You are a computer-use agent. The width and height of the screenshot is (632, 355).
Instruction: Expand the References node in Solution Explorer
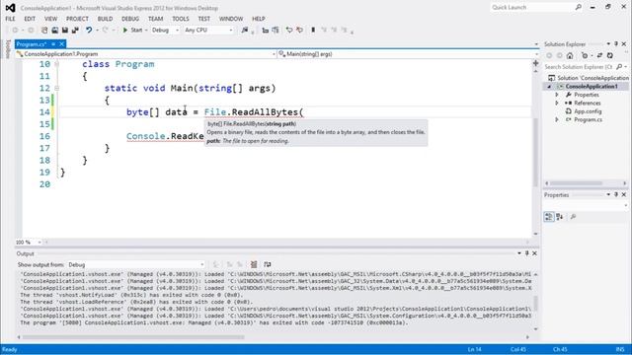[557, 103]
